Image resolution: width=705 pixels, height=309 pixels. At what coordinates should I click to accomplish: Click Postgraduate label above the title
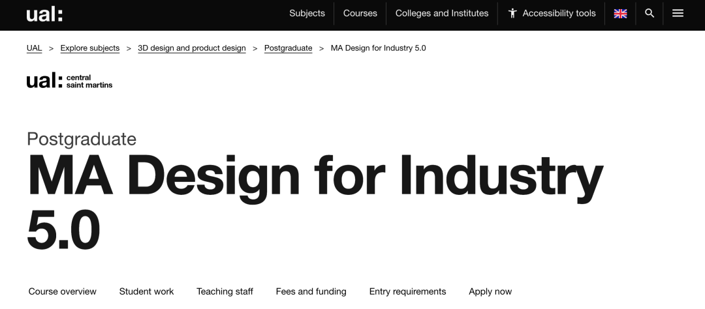coord(82,140)
